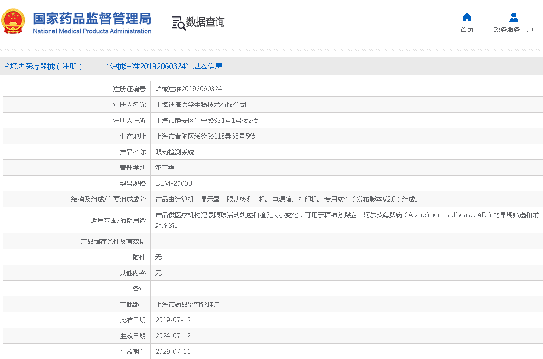This screenshot has height=359, width=543.
Task: Click the 数据查询 heading text
Action: tap(205, 22)
